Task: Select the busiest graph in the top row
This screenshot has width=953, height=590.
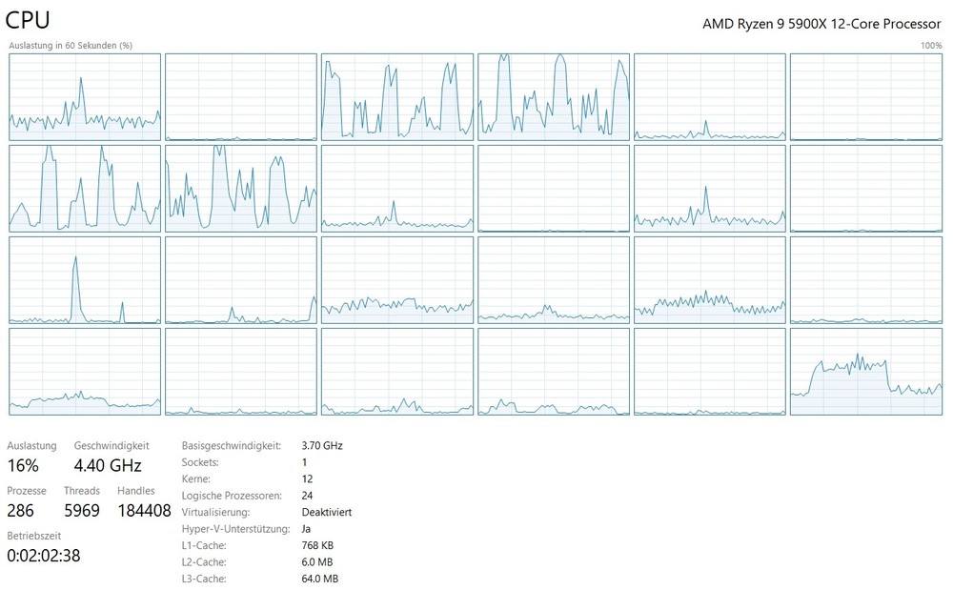Action: click(x=553, y=95)
